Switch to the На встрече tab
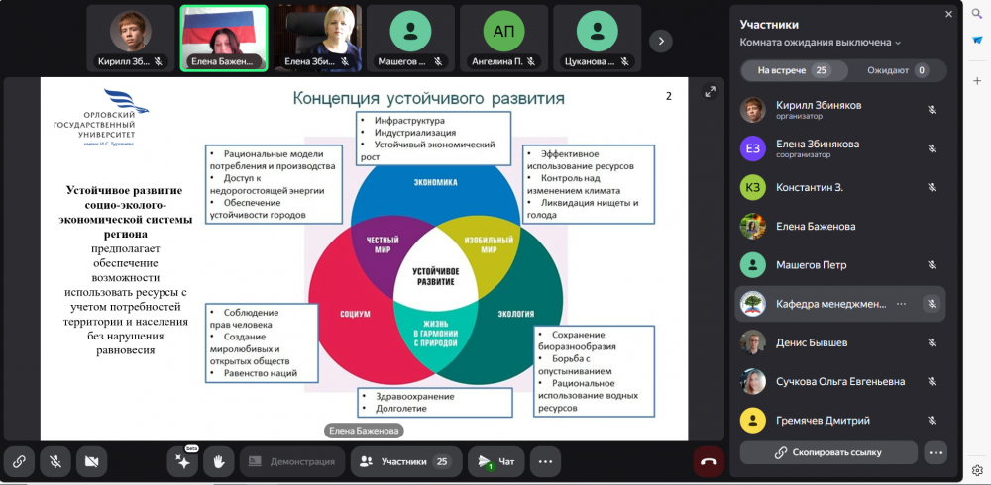991x485 pixels. (793, 70)
